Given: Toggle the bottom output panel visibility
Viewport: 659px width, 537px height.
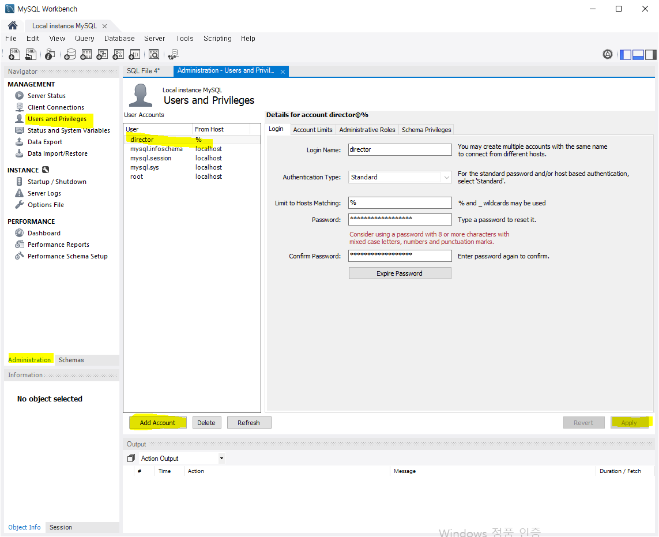Looking at the screenshot, I should 638,54.
